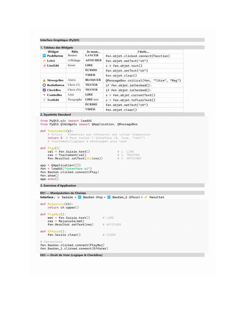Screen dimensions: 245x326
Task: Click the line 'app = QApplication([])'
Action: pyautogui.click(x=60, y=165)
